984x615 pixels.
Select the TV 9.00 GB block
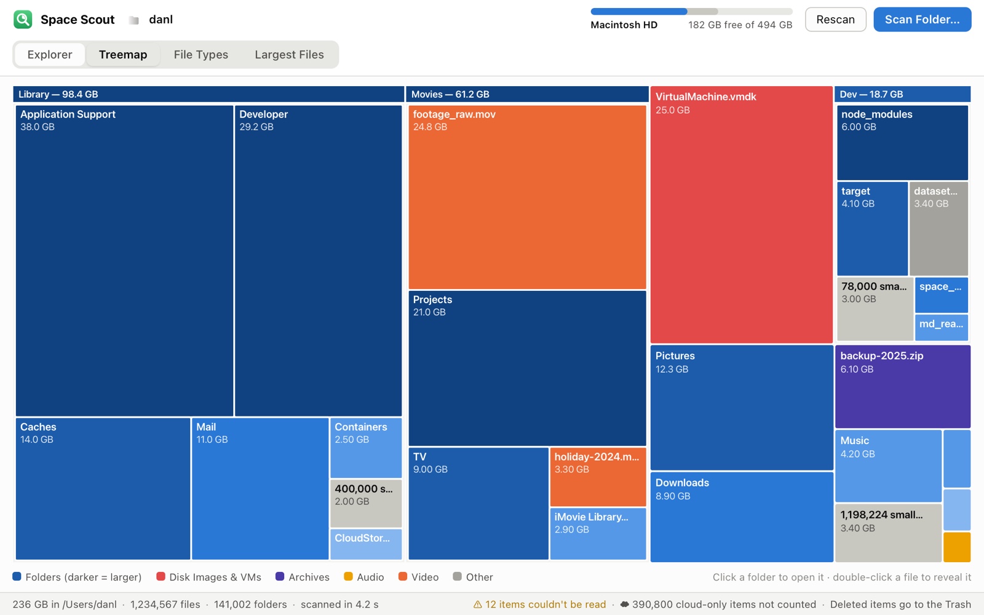coord(478,504)
